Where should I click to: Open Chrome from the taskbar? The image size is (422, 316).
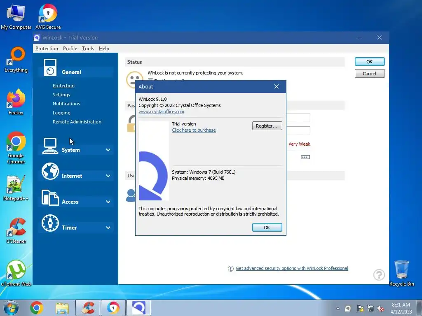pos(37,308)
